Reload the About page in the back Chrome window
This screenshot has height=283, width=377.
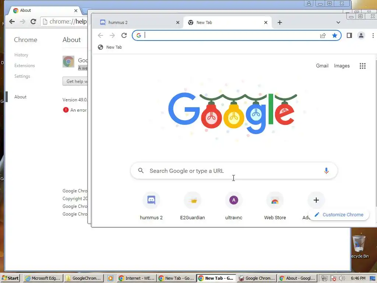[x=33, y=22]
